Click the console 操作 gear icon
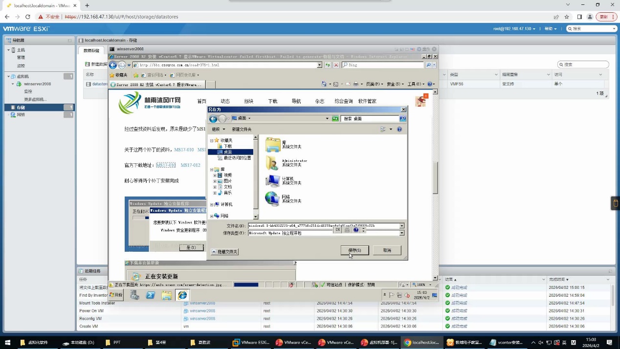Image resolution: width=620 pixels, height=349 pixels. pyautogui.click(x=420, y=49)
